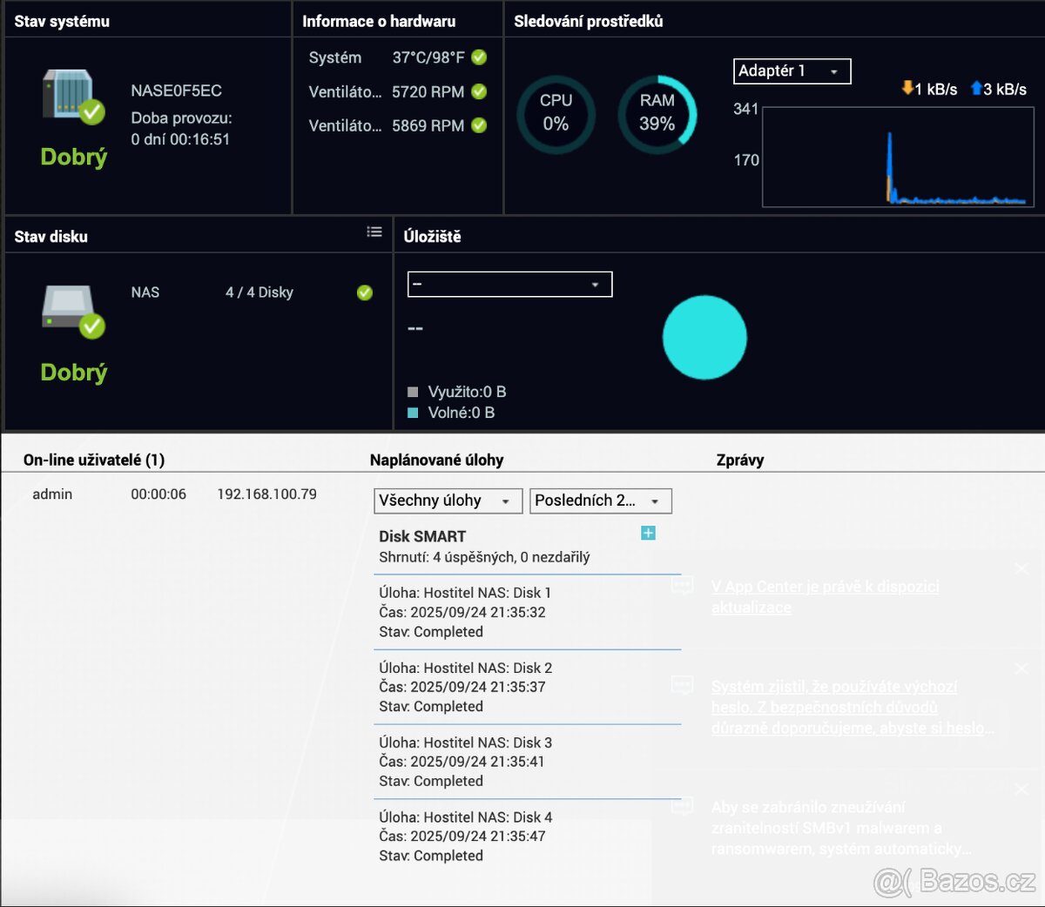The height and width of the screenshot is (907, 1045).
Task: Click the green check next to system temperature
Action: coord(479,57)
